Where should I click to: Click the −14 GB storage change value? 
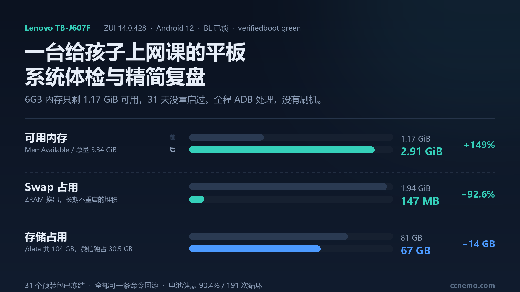click(x=479, y=244)
